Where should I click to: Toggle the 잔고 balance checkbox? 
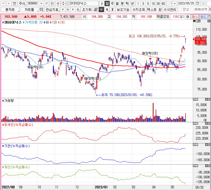coord(180,10)
